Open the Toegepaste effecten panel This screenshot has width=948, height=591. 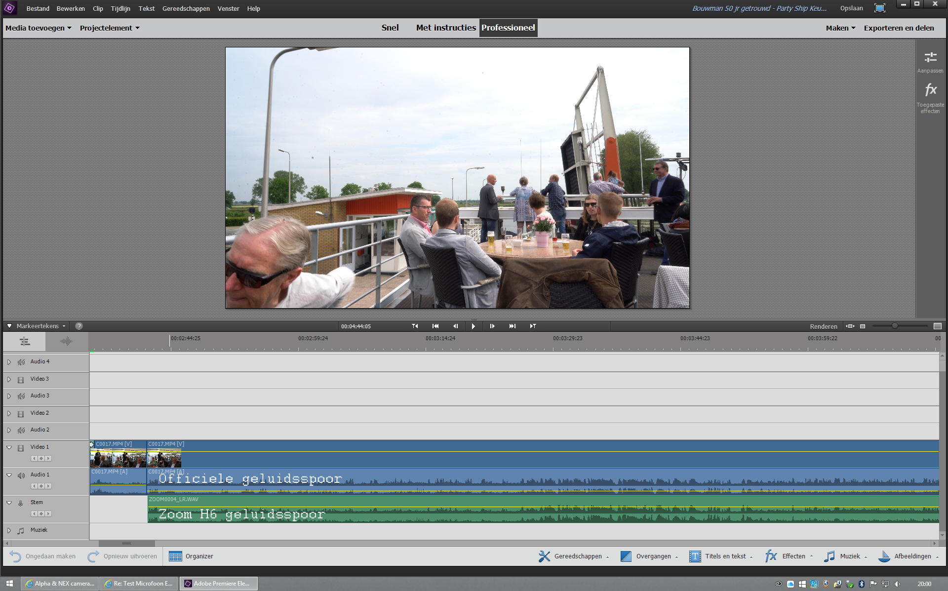click(x=930, y=98)
